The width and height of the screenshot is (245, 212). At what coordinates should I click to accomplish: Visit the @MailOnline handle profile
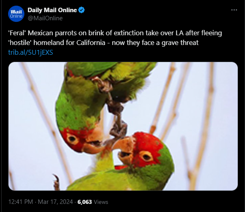(x=45, y=18)
